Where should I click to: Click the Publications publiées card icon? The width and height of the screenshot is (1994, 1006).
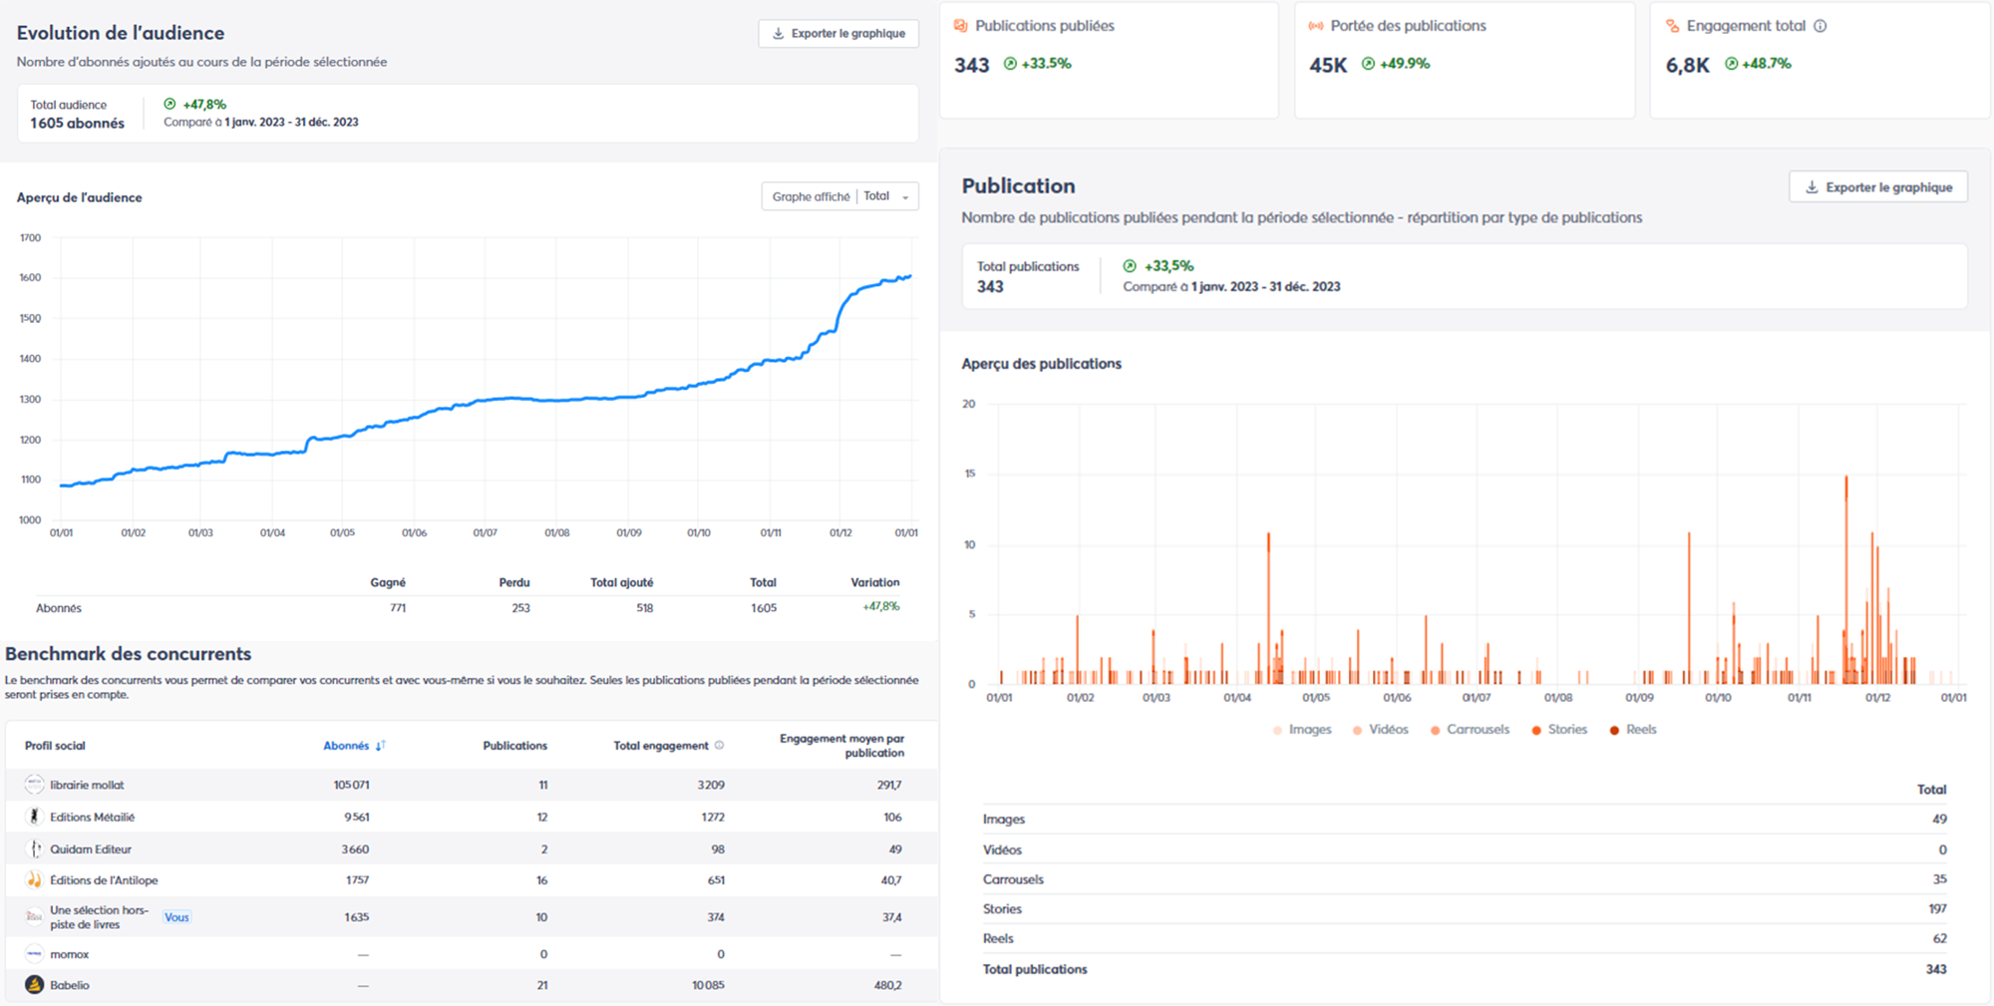961,26
